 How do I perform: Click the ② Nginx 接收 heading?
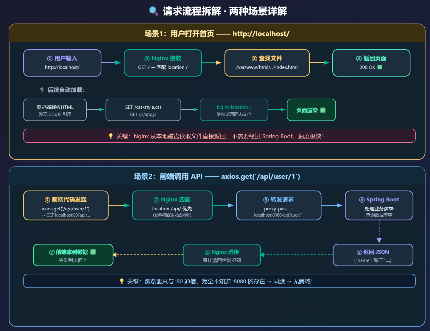pyautogui.click(x=163, y=58)
